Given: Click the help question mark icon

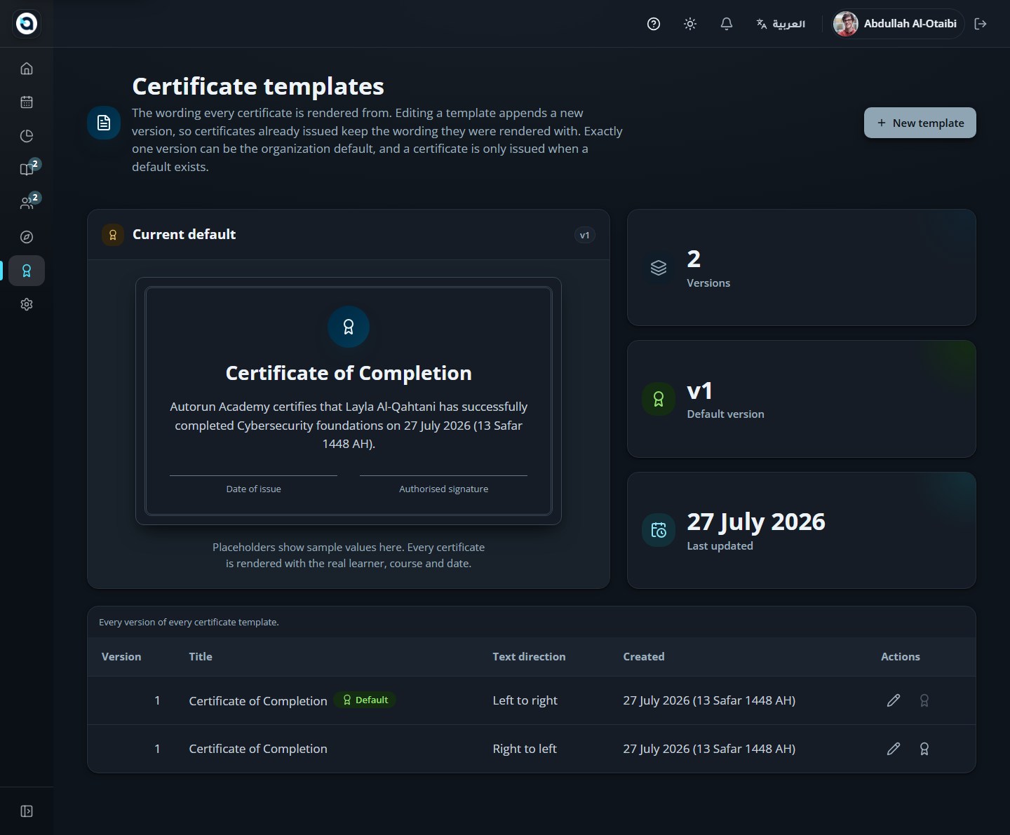Looking at the screenshot, I should (x=654, y=24).
